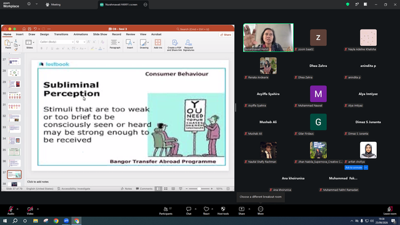Toggle the Notes pane in status bar
The image size is (400, 225).
point(126,189)
